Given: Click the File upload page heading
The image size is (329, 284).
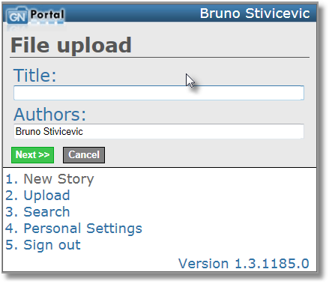Looking at the screenshot, I should tap(71, 46).
